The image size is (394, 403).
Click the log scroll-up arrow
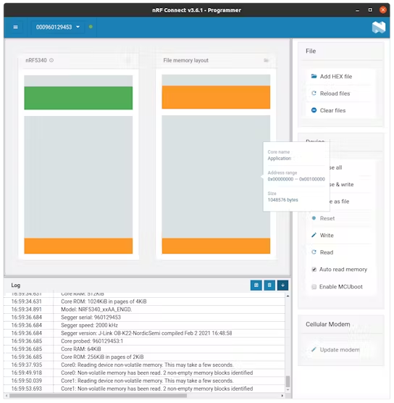pyautogui.click(x=288, y=296)
